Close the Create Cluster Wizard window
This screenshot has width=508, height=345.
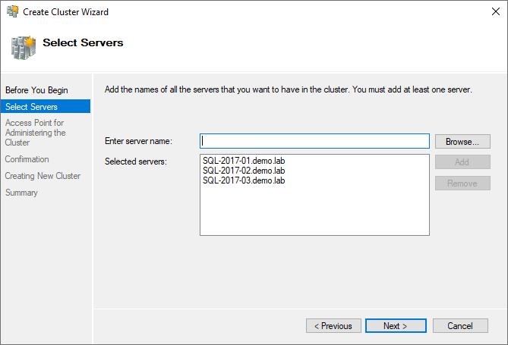point(490,11)
